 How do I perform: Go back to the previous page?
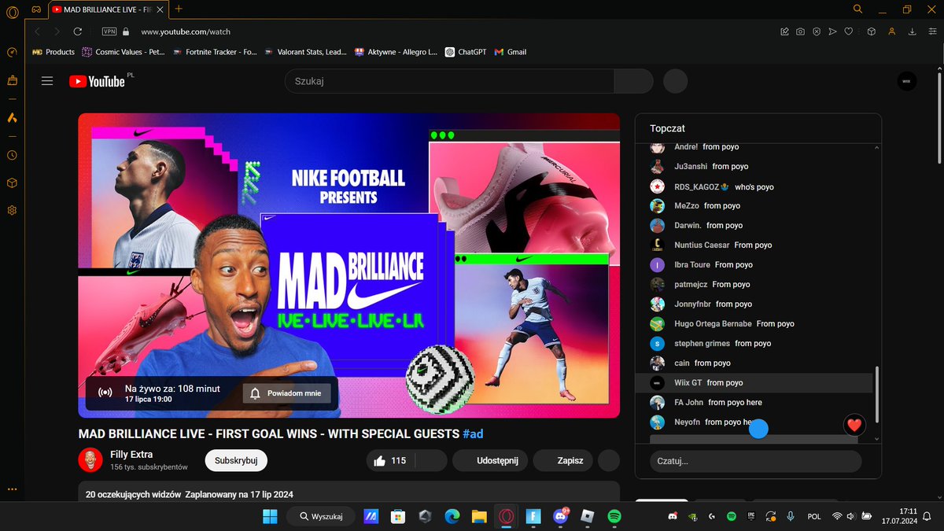[37, 31]
